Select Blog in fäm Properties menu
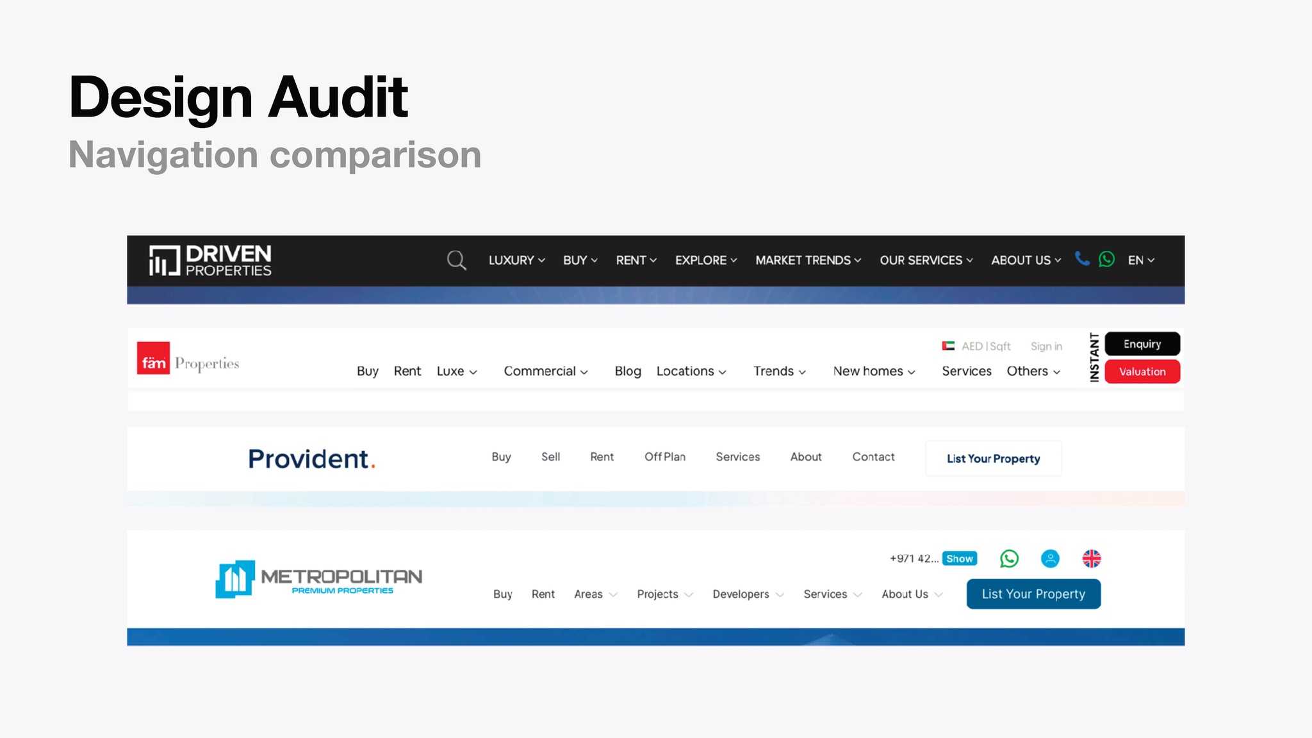 pyautogui.click(x=628, y=372)
